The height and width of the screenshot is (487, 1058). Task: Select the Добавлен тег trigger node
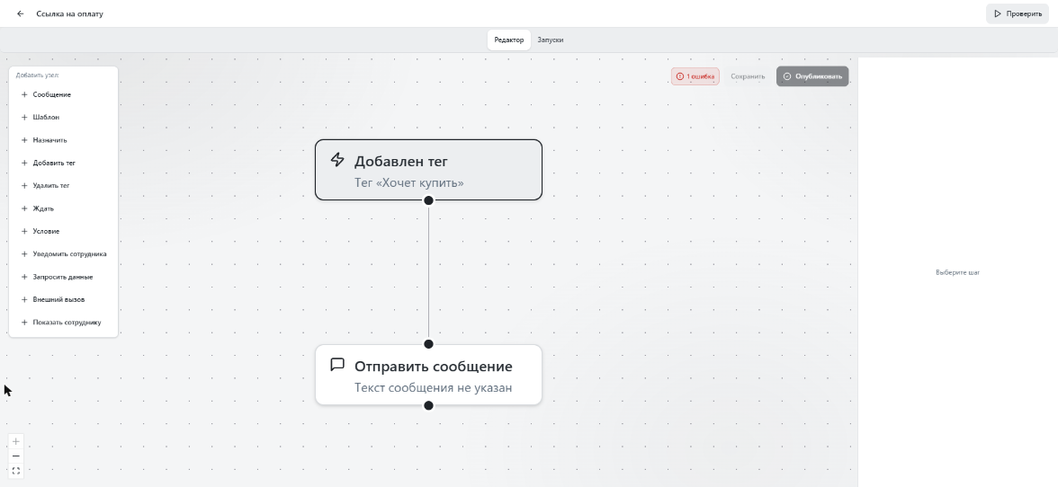pos(428,170)
